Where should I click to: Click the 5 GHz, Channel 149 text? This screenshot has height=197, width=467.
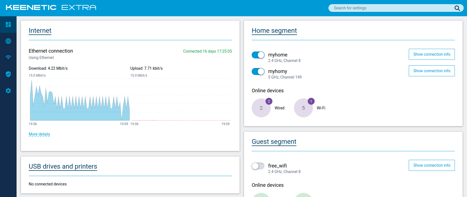click(x=285, y=77)
